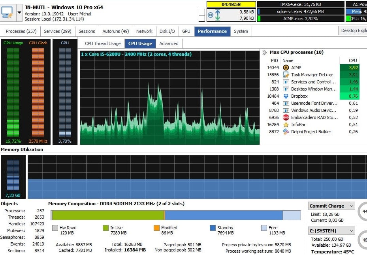Click the Delphi Project Builder icon
Screen dimensions: 367x255
(286, 132)
